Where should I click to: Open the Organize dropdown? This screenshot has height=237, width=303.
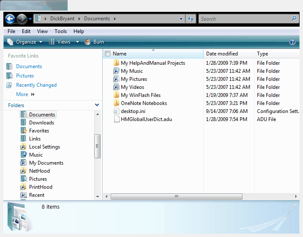click(x=25, y=42)
